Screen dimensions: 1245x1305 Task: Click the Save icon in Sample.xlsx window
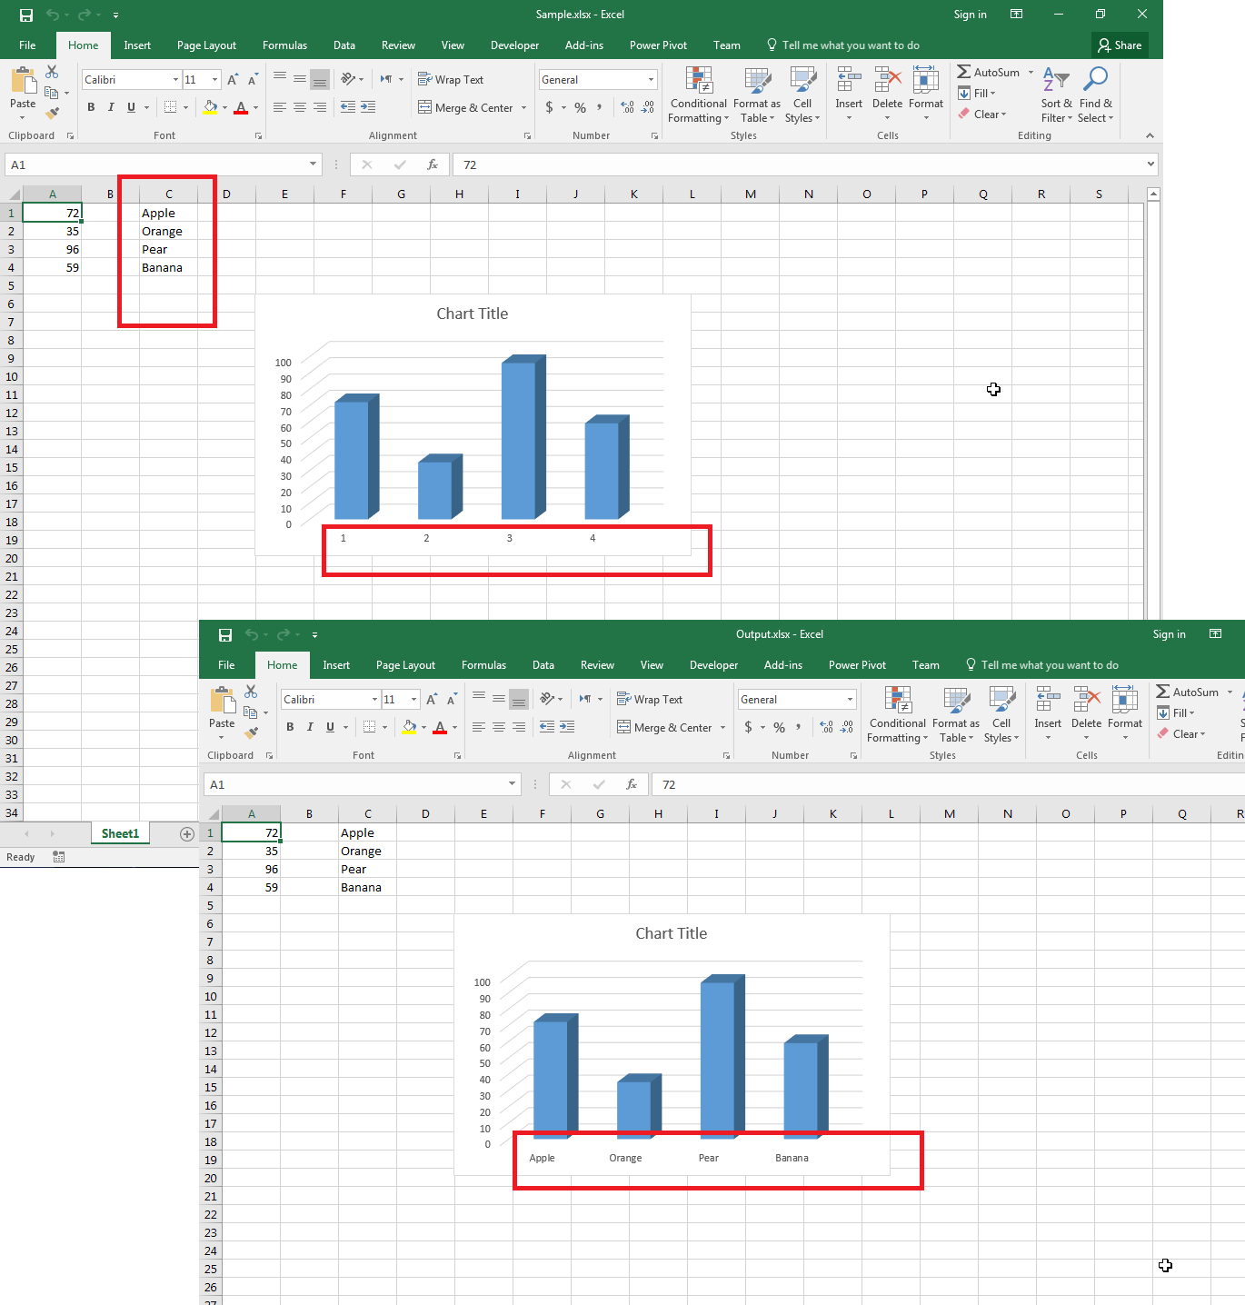(x=26, y=15)
